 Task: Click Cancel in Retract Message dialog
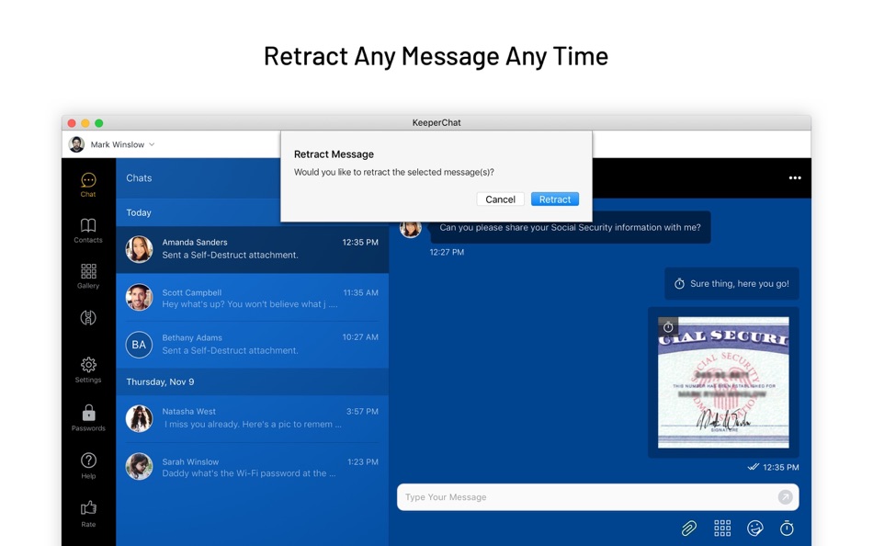(x=500, y=199)
